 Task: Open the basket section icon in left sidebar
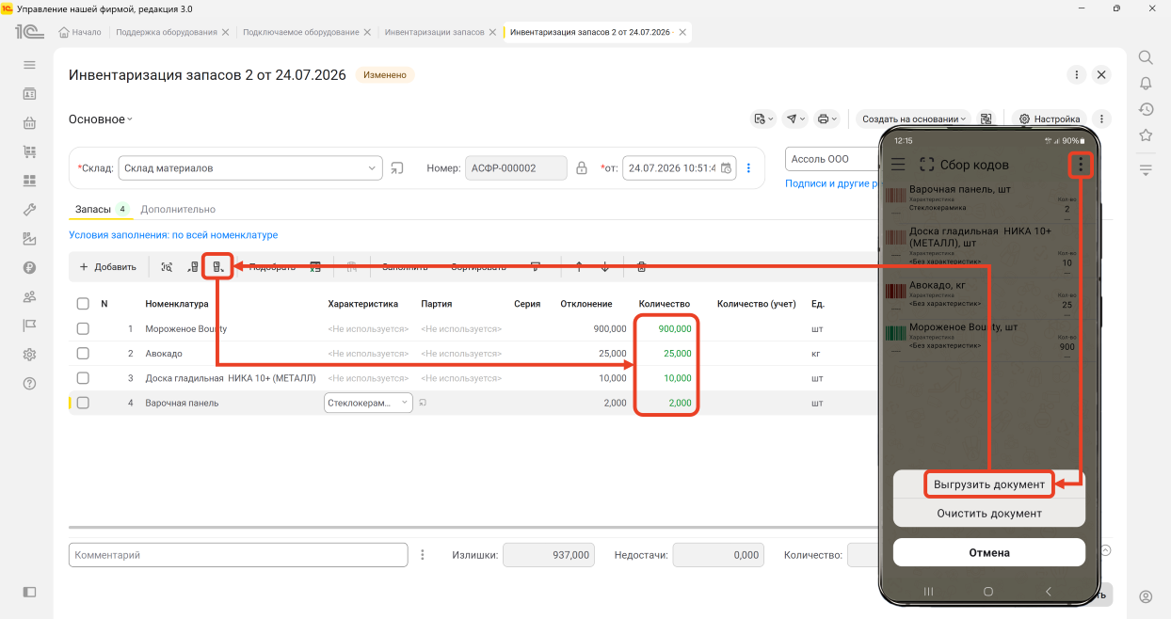click(x=29, y=122)
